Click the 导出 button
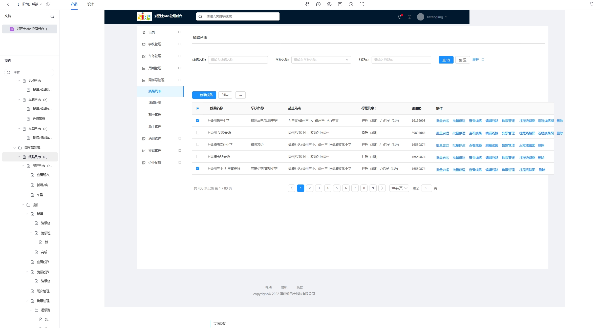 225,95
